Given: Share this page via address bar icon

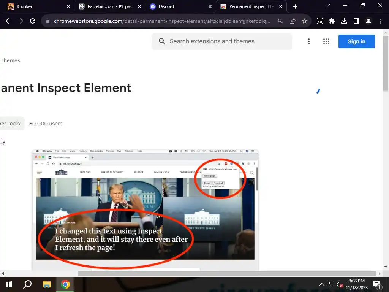Looking at the screenshot, I should coord(292,21).
